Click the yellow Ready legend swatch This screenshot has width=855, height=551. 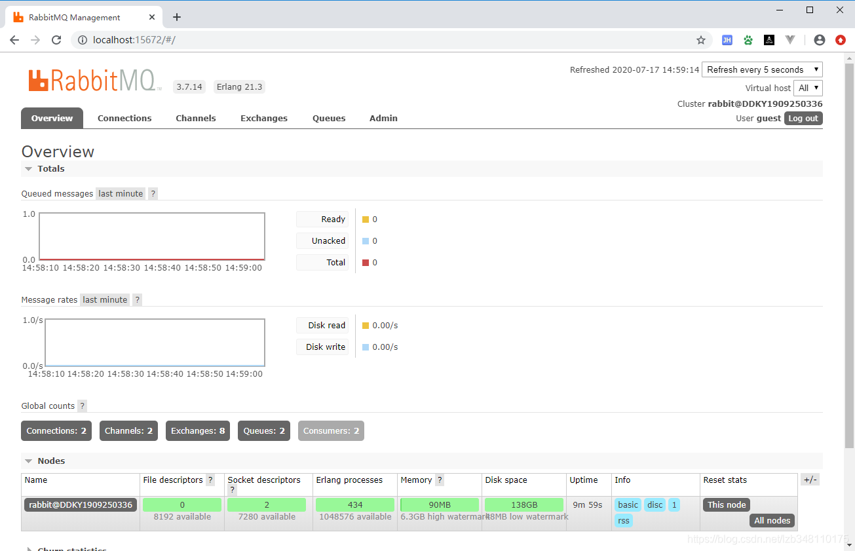tap(366, 219)
